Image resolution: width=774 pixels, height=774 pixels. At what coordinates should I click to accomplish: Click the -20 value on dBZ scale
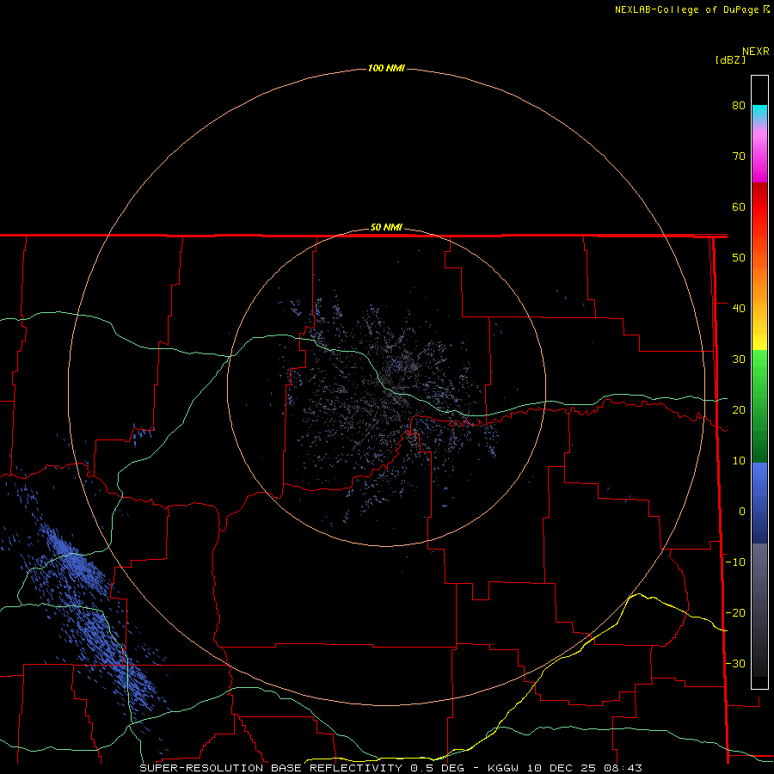coord(735,613)
